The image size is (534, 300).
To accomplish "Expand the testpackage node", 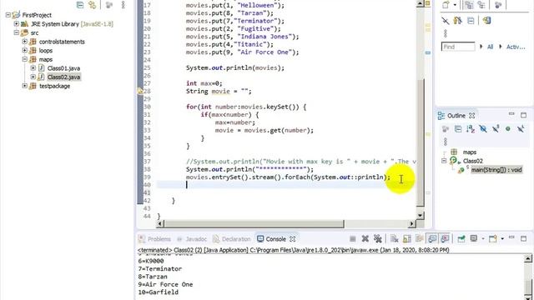I will point(24,86).
